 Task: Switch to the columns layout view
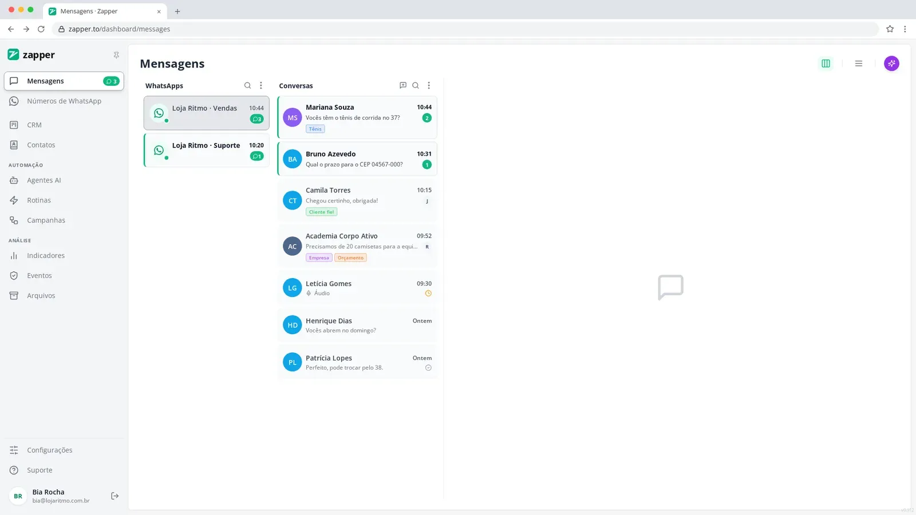coord(826,64)
